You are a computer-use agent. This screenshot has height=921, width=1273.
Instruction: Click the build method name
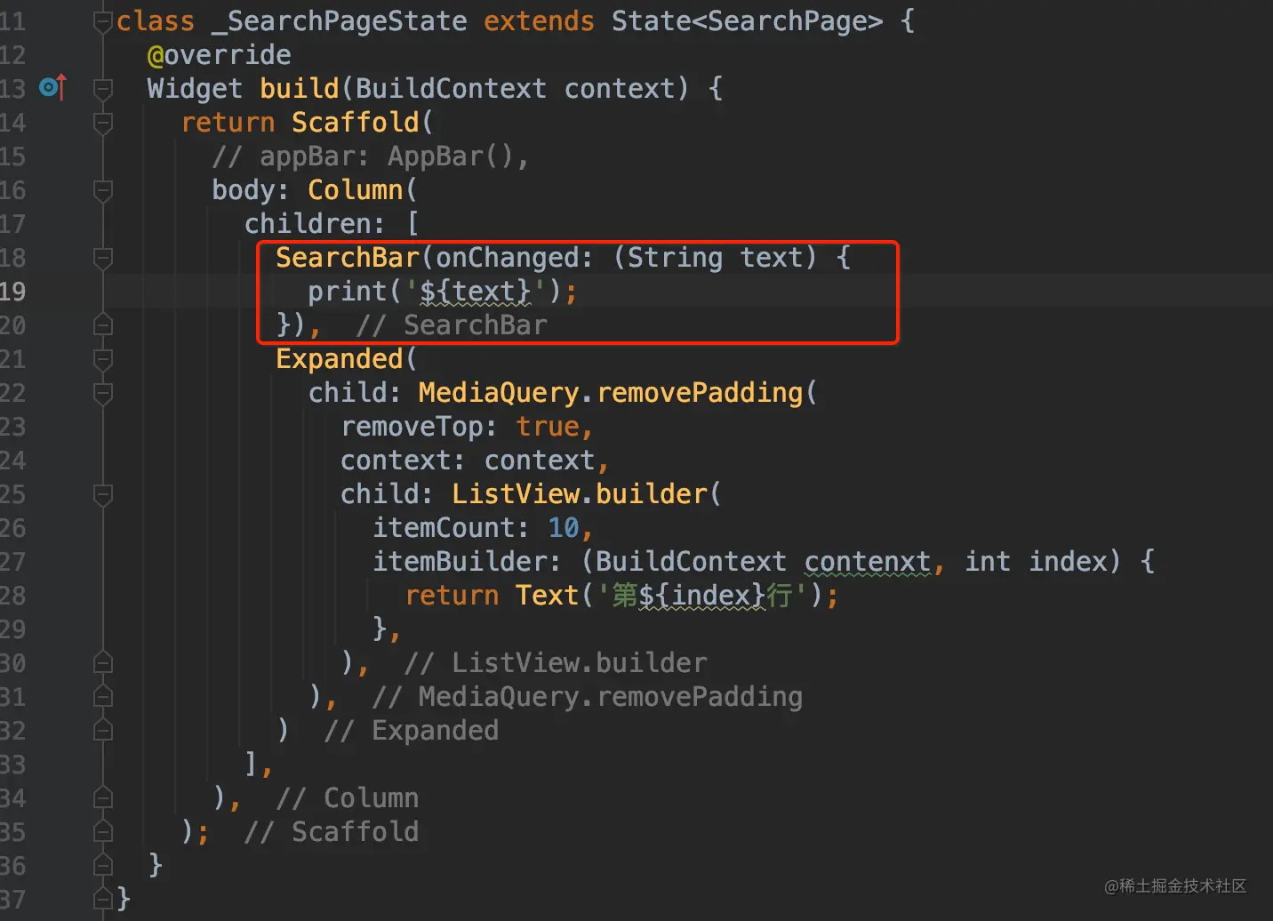coord(300,89)
